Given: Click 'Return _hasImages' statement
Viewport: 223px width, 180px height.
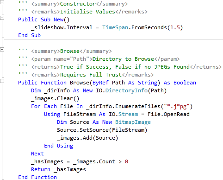Looking at the screenshot, I should (x=58, y=169).
